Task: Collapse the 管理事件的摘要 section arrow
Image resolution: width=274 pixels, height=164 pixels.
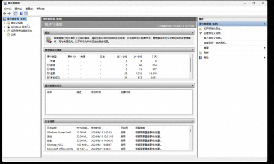Action: (x=192, y=50)
